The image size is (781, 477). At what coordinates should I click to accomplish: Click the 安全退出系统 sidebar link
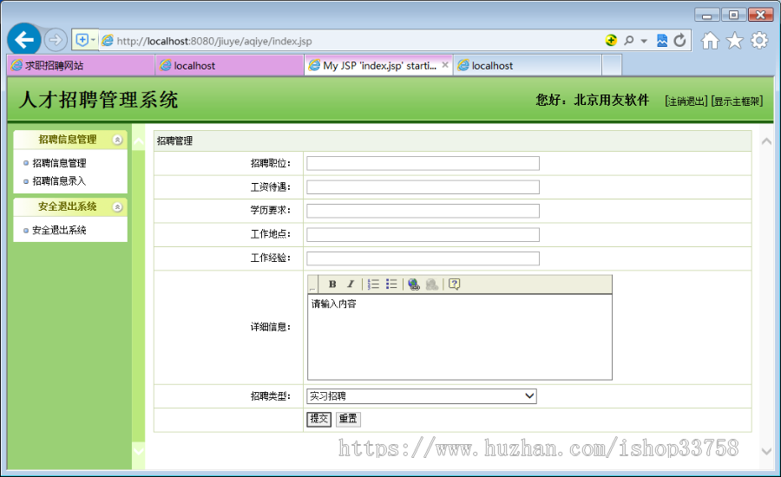[59, 230]
